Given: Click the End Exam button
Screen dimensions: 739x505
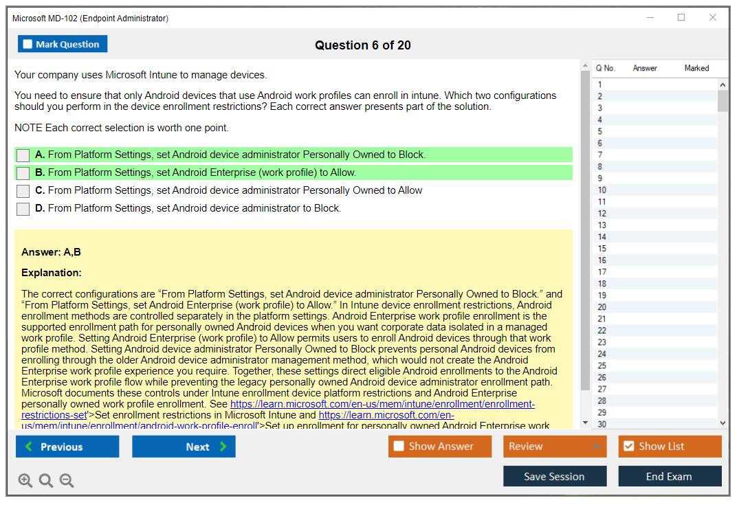Looking at the screenshot, I should click(670, 476).
